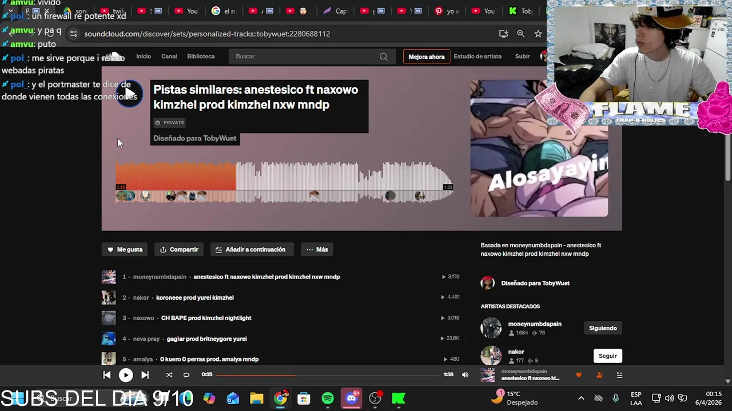Open moneynumbdapain artist in track 1 row
Image resolution: width=732 pixels, height=411 pixels.
coord(160,277)
